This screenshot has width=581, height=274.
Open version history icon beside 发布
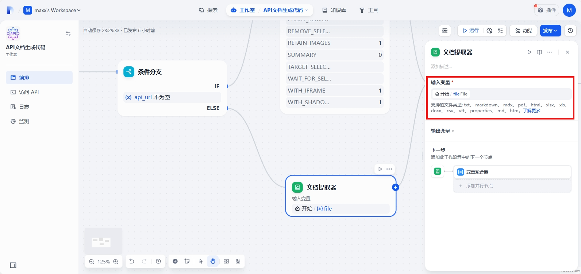(570, 31)
